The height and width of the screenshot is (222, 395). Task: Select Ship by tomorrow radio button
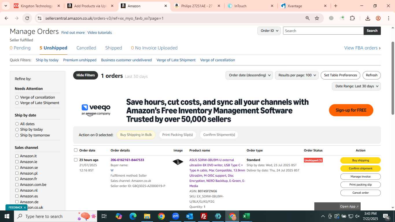click(x=17, y=135)
